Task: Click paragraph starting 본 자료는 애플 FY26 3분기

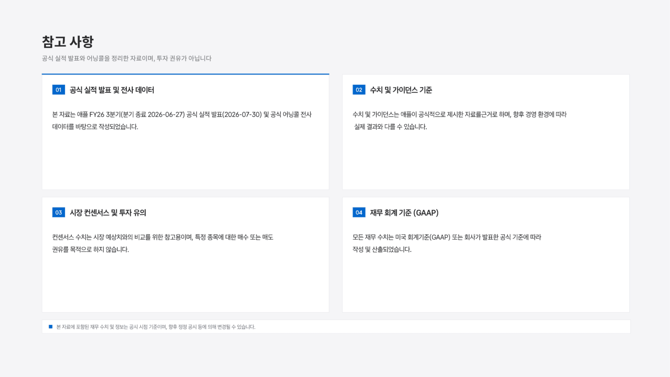Action: coord(182,120)
